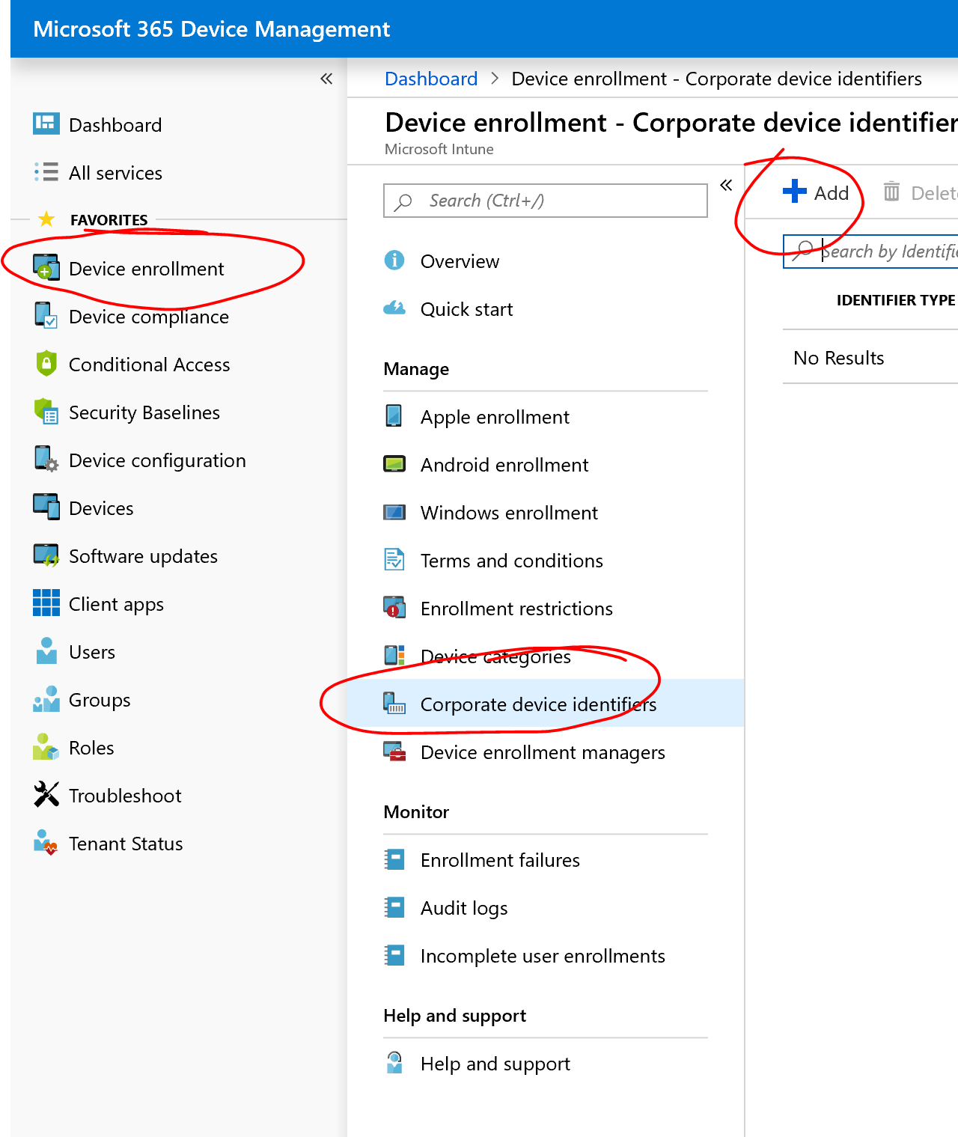Viewport: 958px width, 1137px height.
Task: Click the Device compliance icon
Action: [x=46, y=316]
